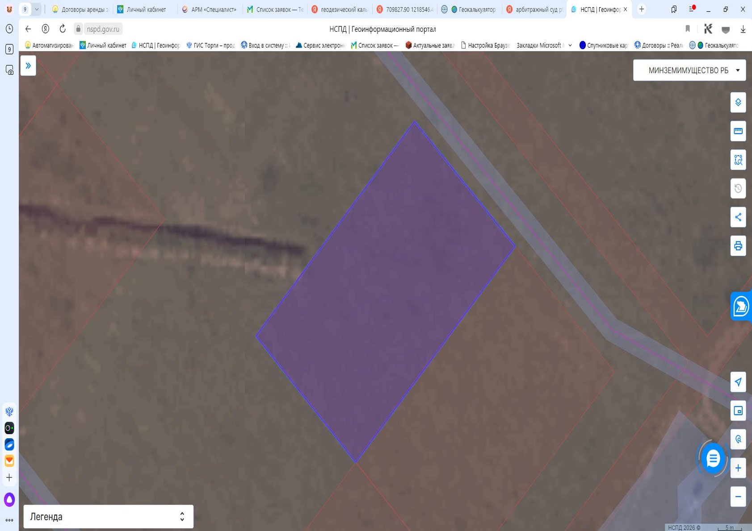Screen dimensions: 752x531
Task: Select the ruler measurement tool
Action: pos(738,131)
